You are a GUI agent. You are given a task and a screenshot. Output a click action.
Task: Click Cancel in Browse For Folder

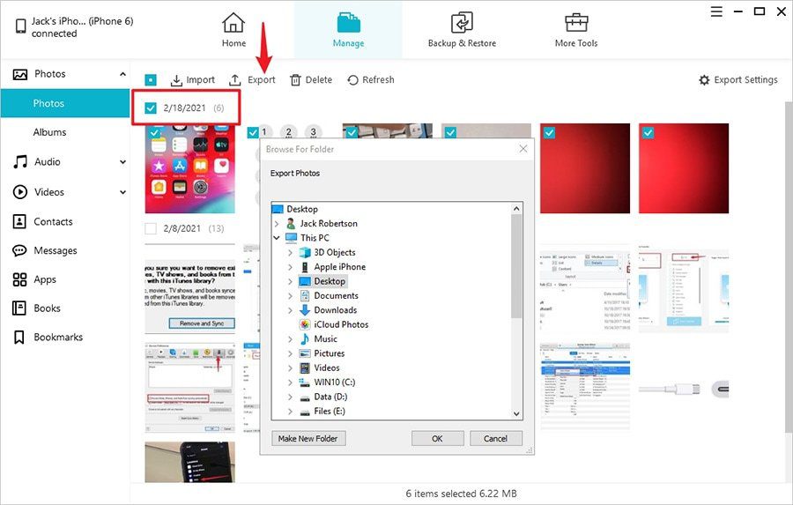tap(495, 438)
